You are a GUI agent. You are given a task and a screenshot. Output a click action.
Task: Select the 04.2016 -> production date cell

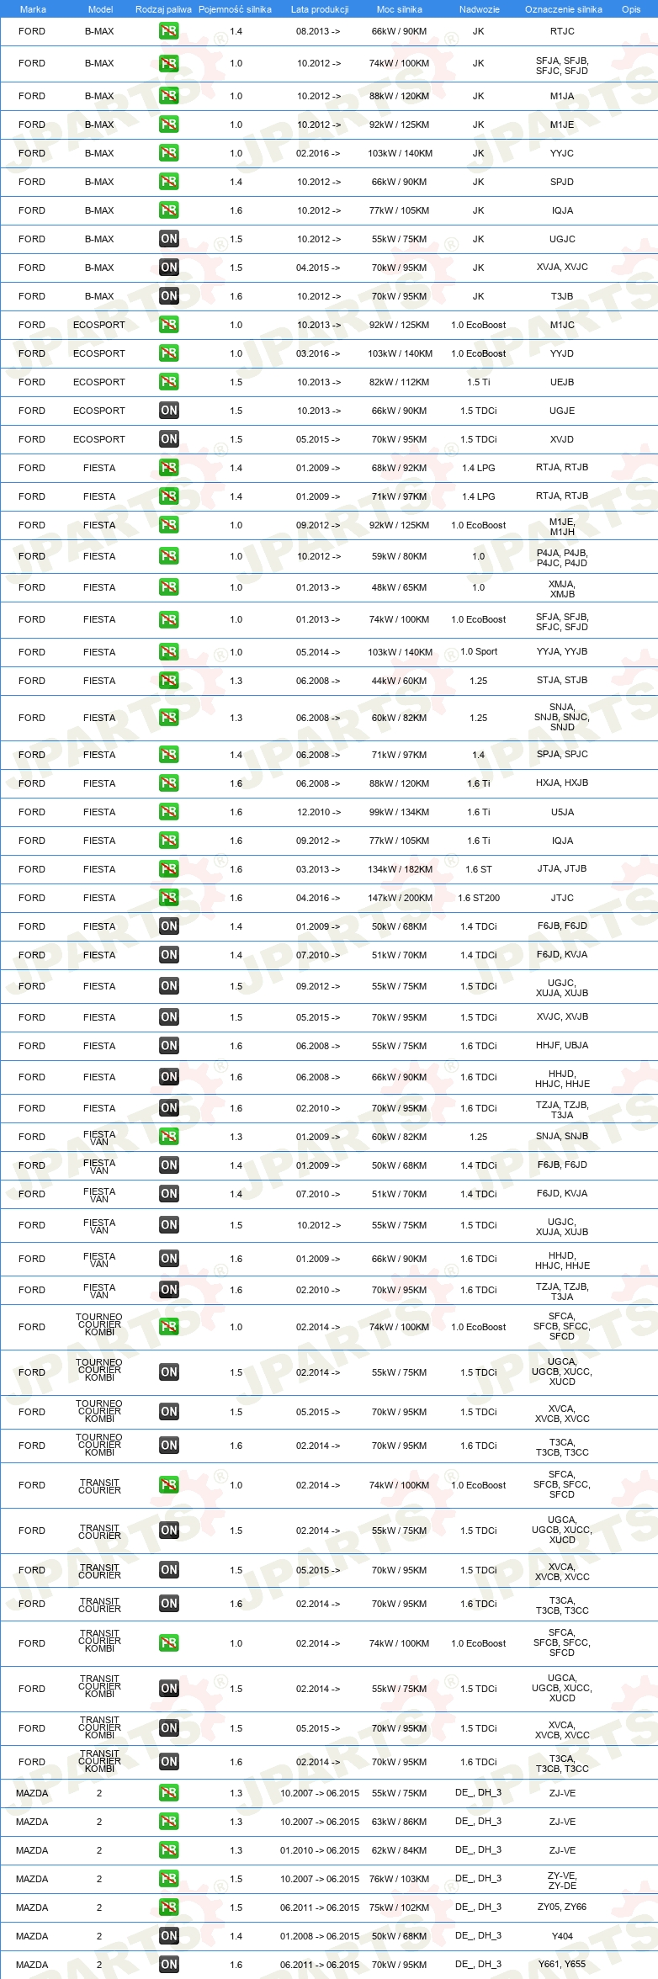[x=318, y=898]
